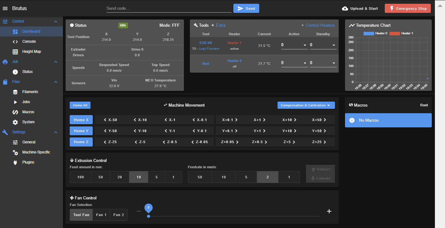Click the Load Filament link
Screen dimensions: 445x228
coord(209,49)
